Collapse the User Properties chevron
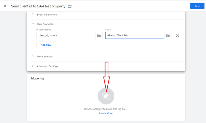206x123 pixels. tap(33, 24)
